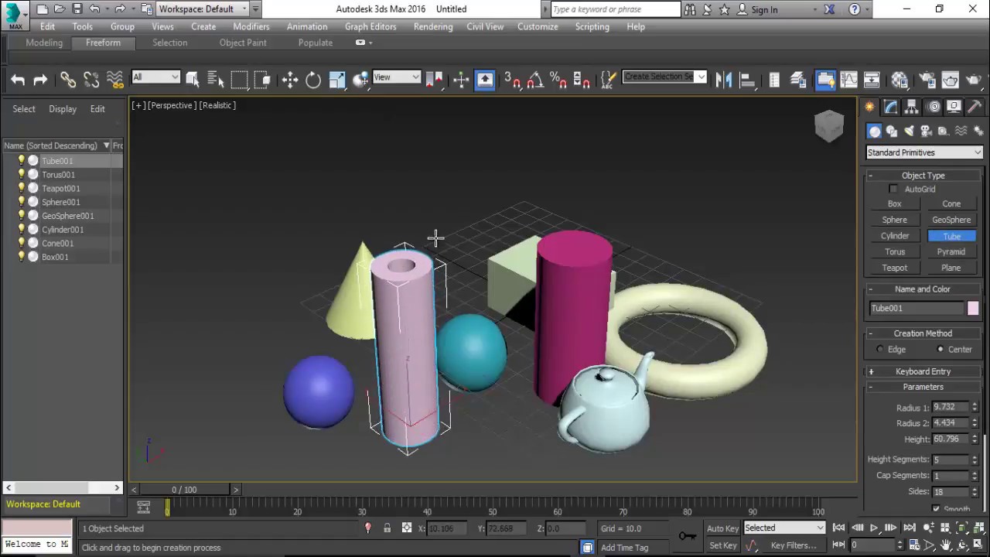Open the Workspace Default dropdown

tap(203, 9)
